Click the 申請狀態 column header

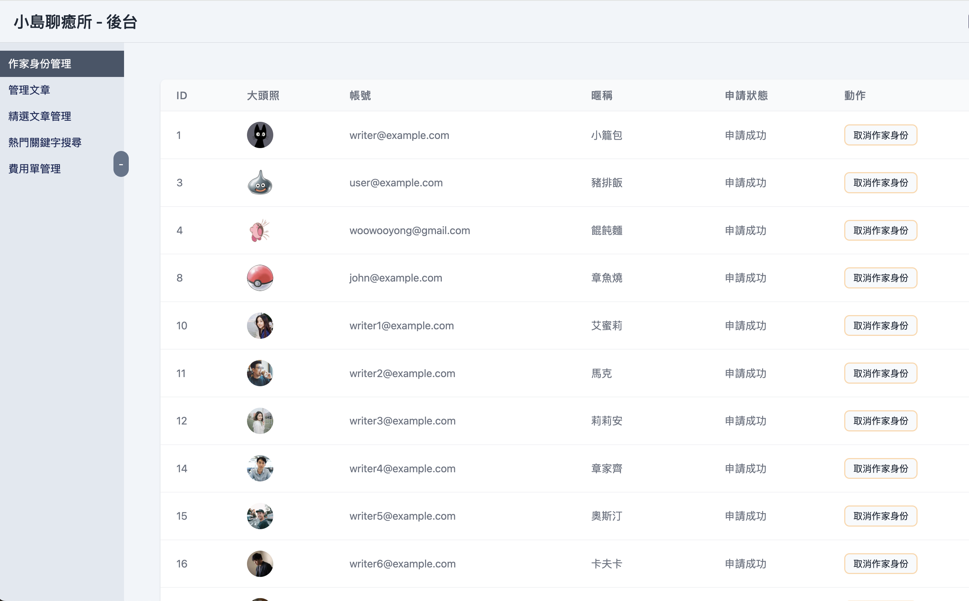746,96
